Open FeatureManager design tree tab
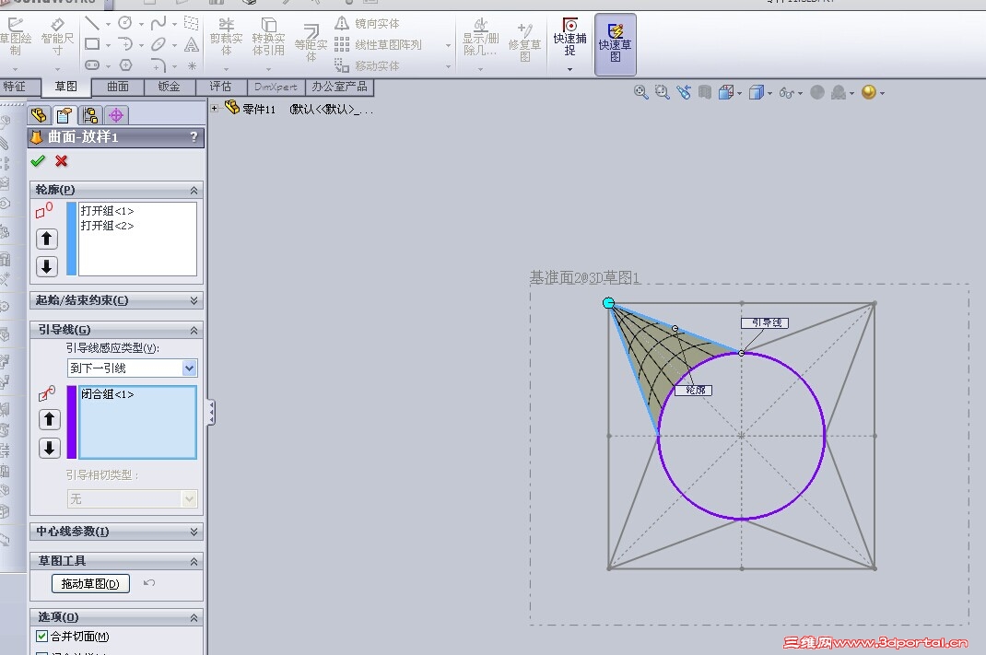Viewport: 986px width, 655px height. [x=39, y=115]
